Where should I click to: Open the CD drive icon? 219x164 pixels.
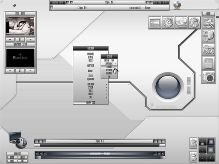tap(181, 23)
